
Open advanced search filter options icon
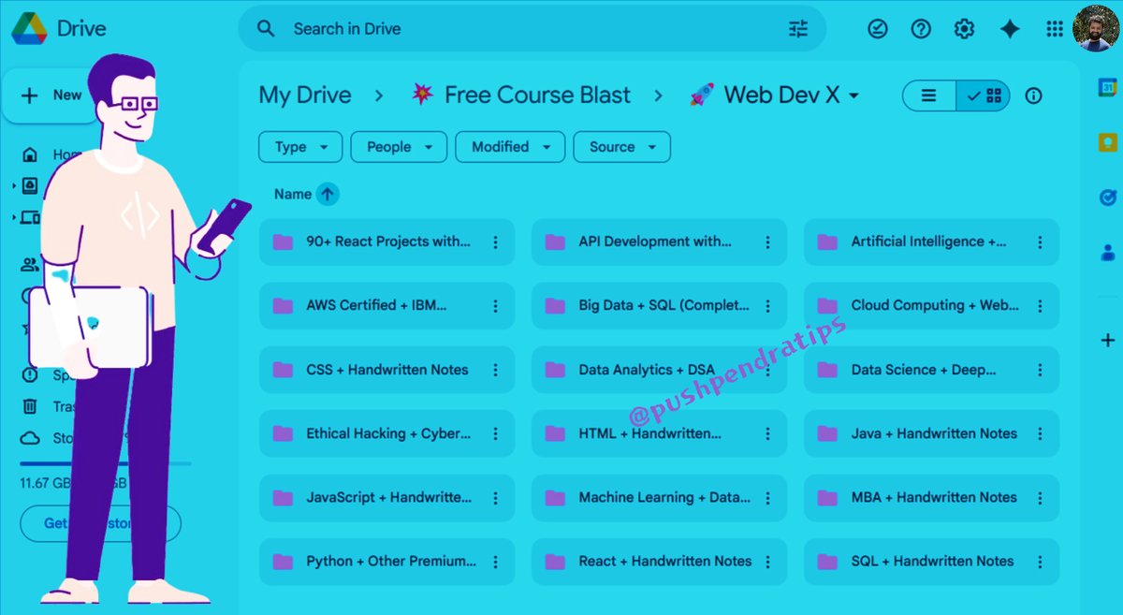point(798,29)
